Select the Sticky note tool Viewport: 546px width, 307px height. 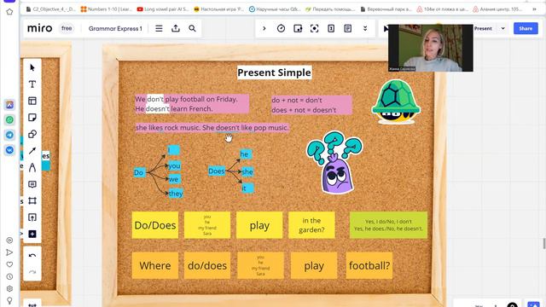coord(32,118)
